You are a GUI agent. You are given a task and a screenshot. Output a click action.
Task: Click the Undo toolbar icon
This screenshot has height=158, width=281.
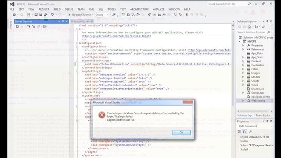click(52, 14)
